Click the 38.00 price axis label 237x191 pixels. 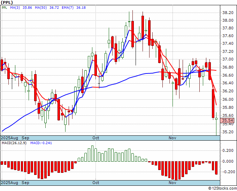[228, 21]
